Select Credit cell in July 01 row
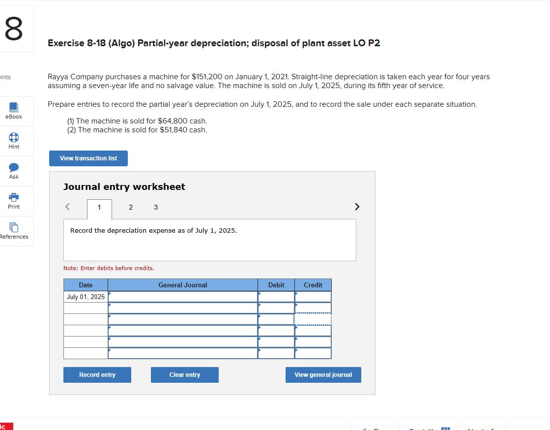550x430 pixels. [x=313, y=297]
